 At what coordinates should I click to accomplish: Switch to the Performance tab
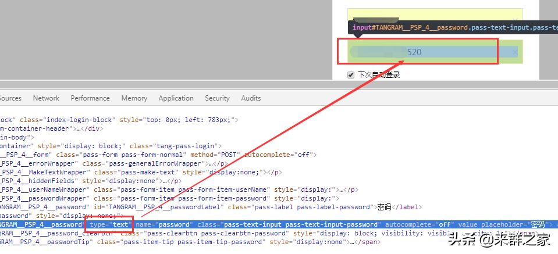click(90, 98)
